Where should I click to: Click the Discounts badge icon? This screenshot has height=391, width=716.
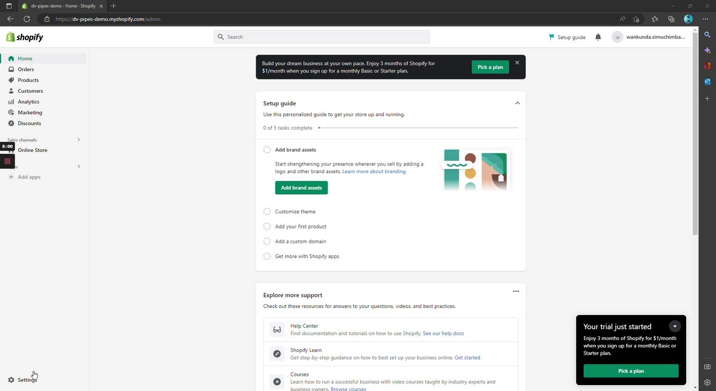click(x=11, y=123)
